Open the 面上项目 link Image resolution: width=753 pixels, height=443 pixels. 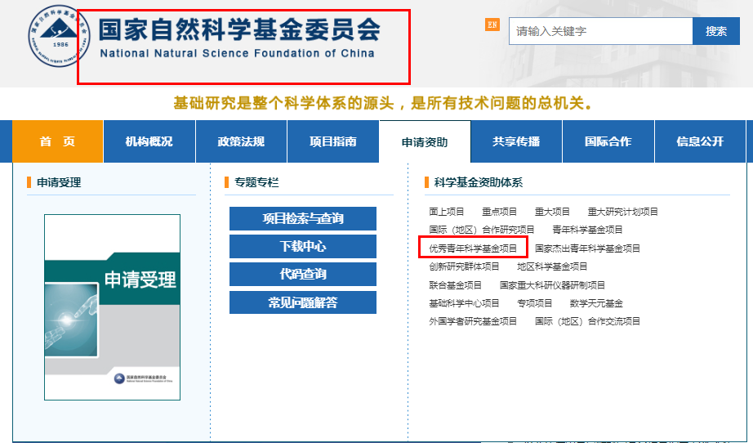click(447, 212)
